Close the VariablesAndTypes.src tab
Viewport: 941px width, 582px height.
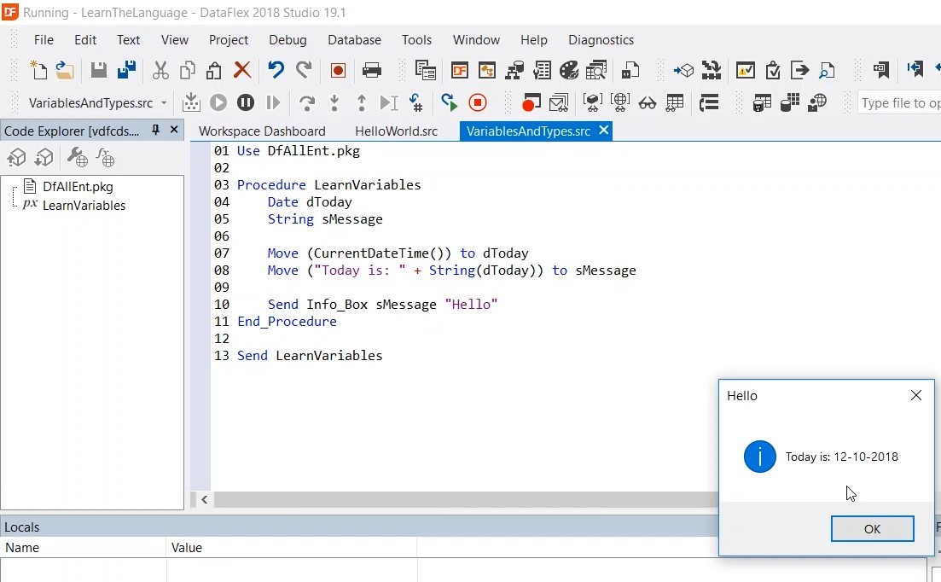(x=604, y=131)
